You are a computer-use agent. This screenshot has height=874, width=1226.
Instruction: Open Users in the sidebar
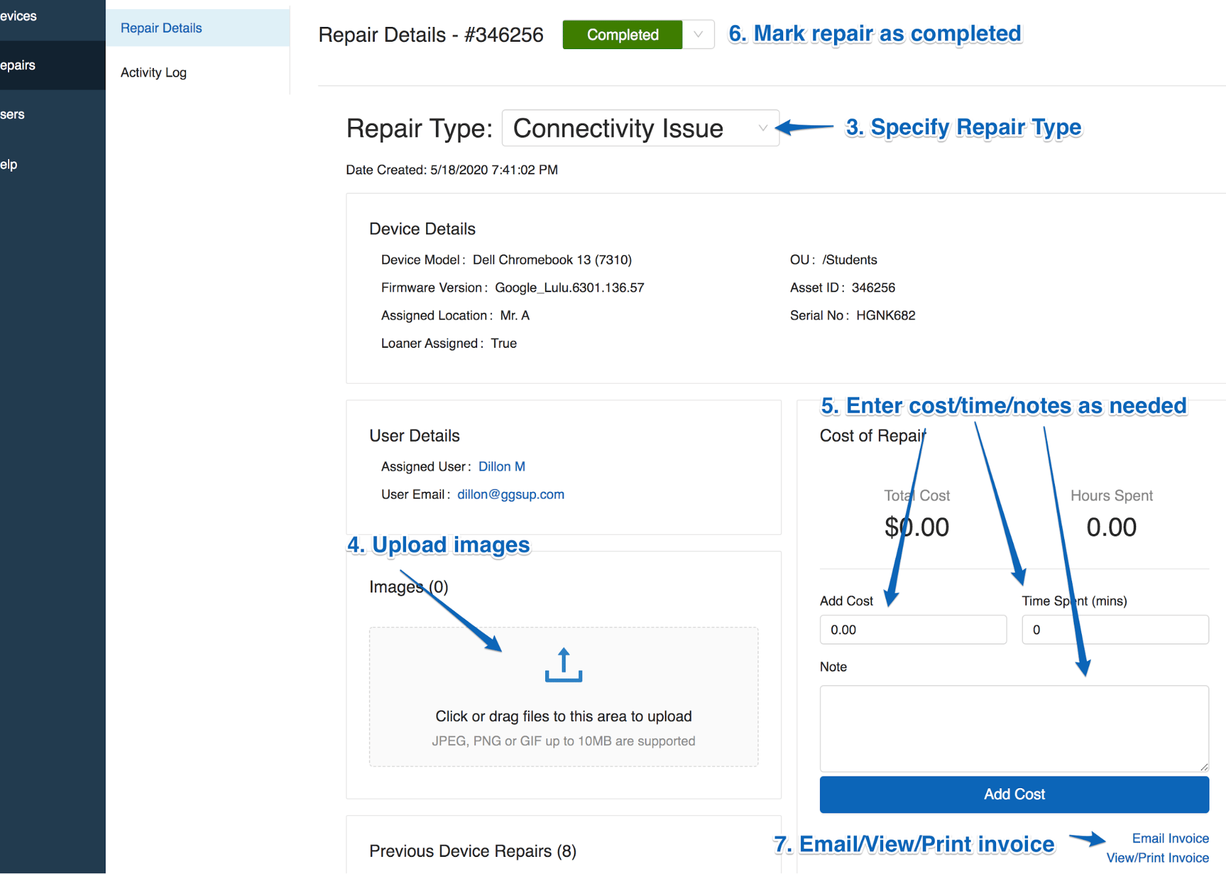[53, 114]
